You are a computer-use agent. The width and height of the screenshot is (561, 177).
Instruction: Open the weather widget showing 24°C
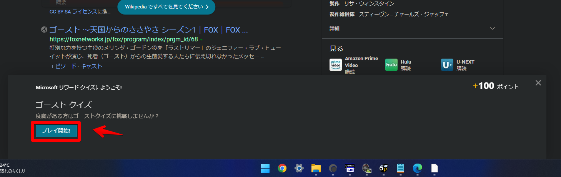(x=13, y=168)
